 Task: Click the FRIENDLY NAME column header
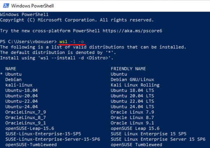pyautogui.click(x=128, y=69)
